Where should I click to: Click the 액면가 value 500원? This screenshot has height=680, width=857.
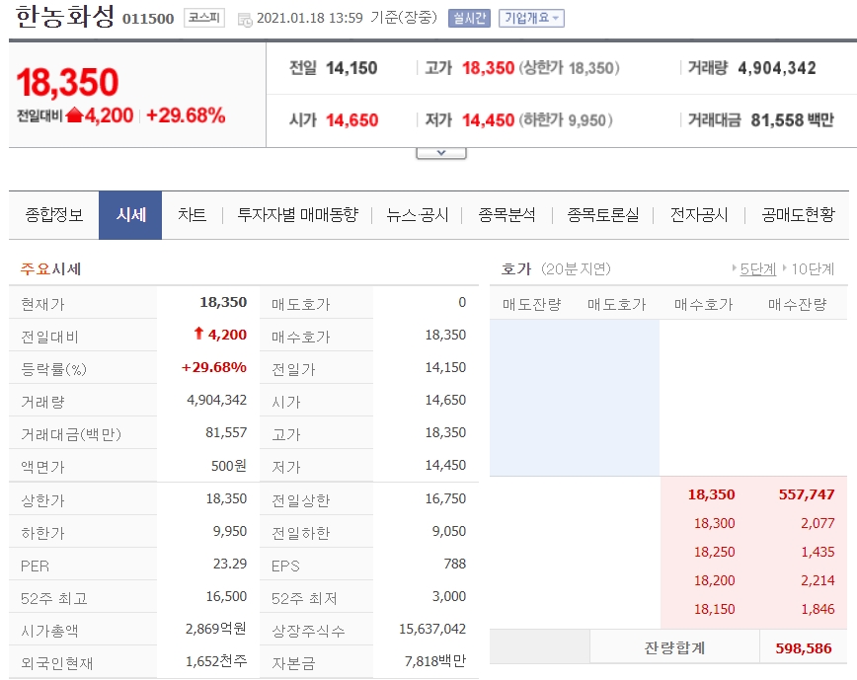[x=229, y=466]
